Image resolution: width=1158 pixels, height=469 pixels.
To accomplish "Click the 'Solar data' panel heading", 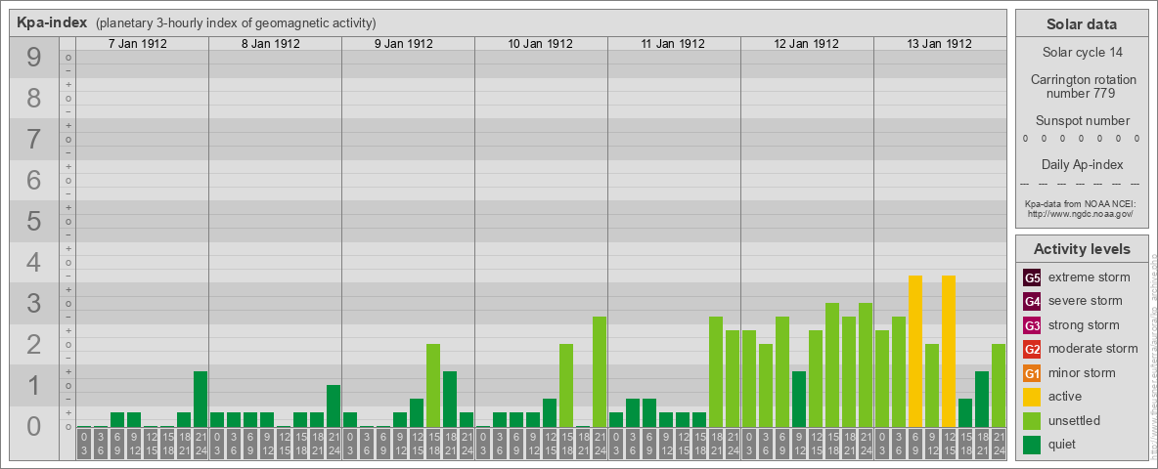I will pos(1081,24).
